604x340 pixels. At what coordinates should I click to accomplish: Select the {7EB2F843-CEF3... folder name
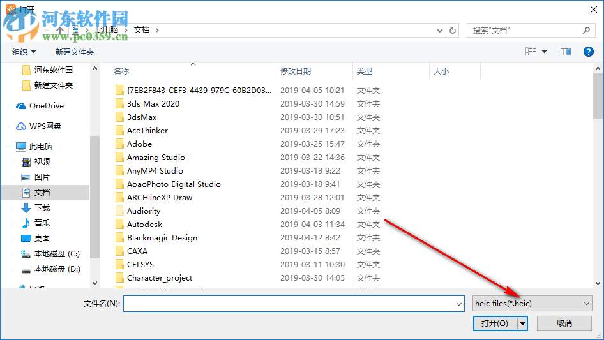point(199,91)
